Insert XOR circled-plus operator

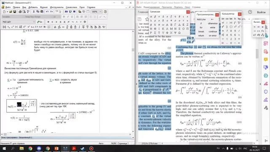tap(85, 22)
